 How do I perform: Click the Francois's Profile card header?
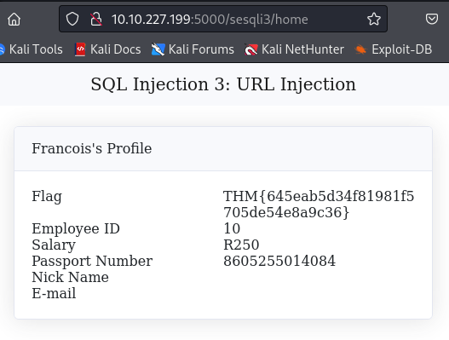(x=223, y=148)
